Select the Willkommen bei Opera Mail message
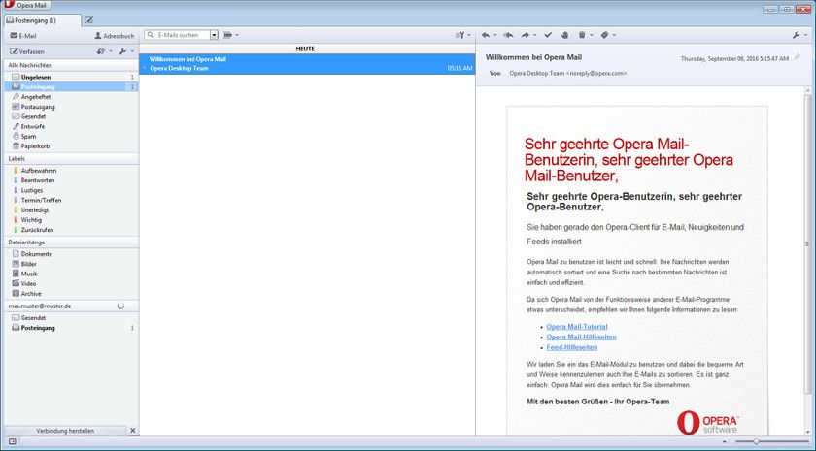The image size is (816, 451). [x=307, y=63]
